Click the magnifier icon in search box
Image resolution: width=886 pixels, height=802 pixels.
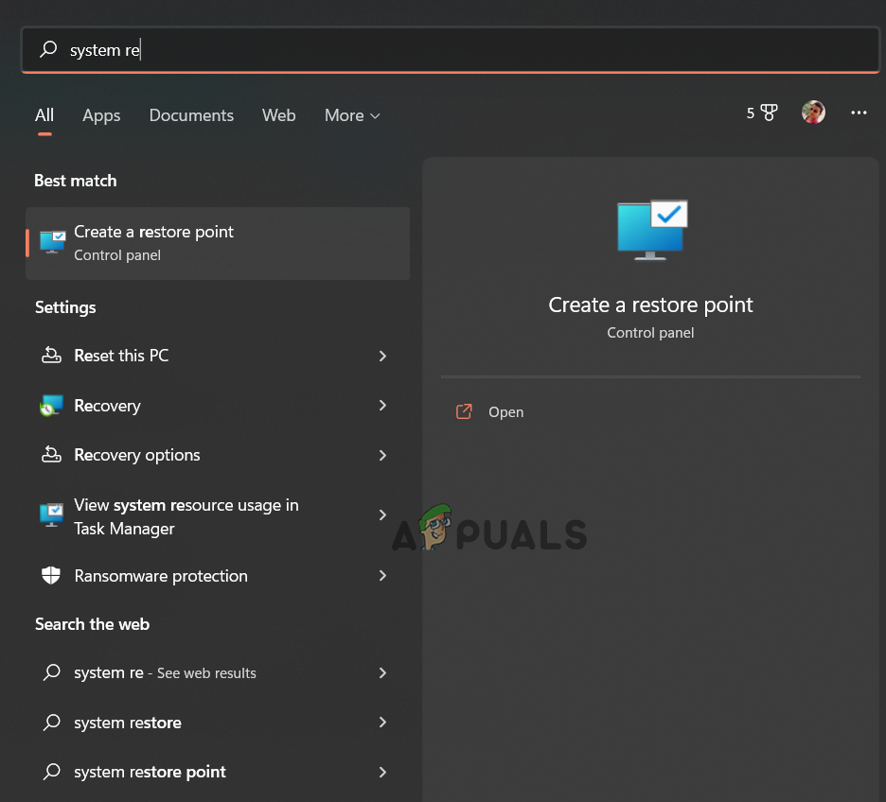[x=48, y=49]
